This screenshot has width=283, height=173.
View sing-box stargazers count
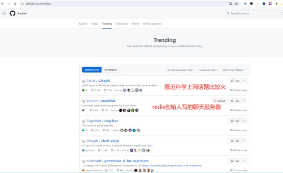tap(95, 130)
